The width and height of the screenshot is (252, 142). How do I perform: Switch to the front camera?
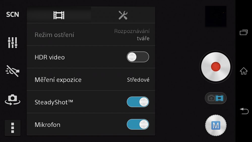pos(13,100)
